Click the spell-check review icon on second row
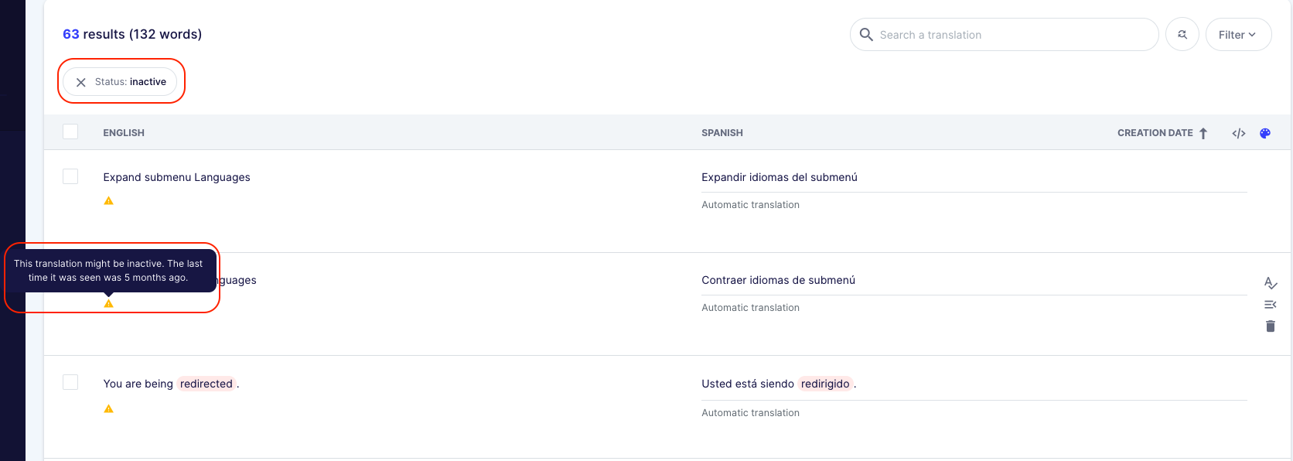The width and height of the screenshot is (1293, 461). tap(1270, 283)
